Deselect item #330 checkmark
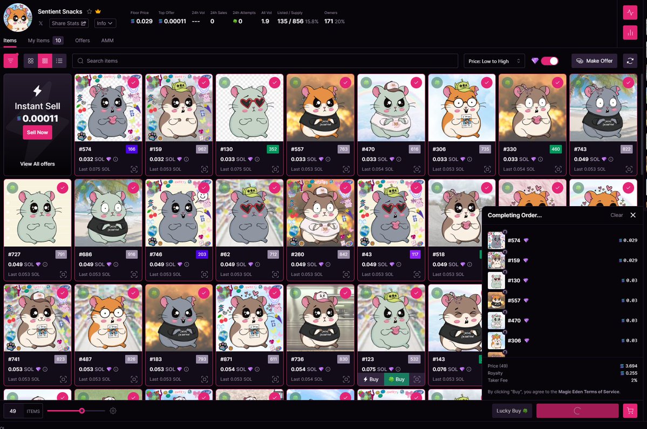Viewport: 647px width, 429px height. 557,83
